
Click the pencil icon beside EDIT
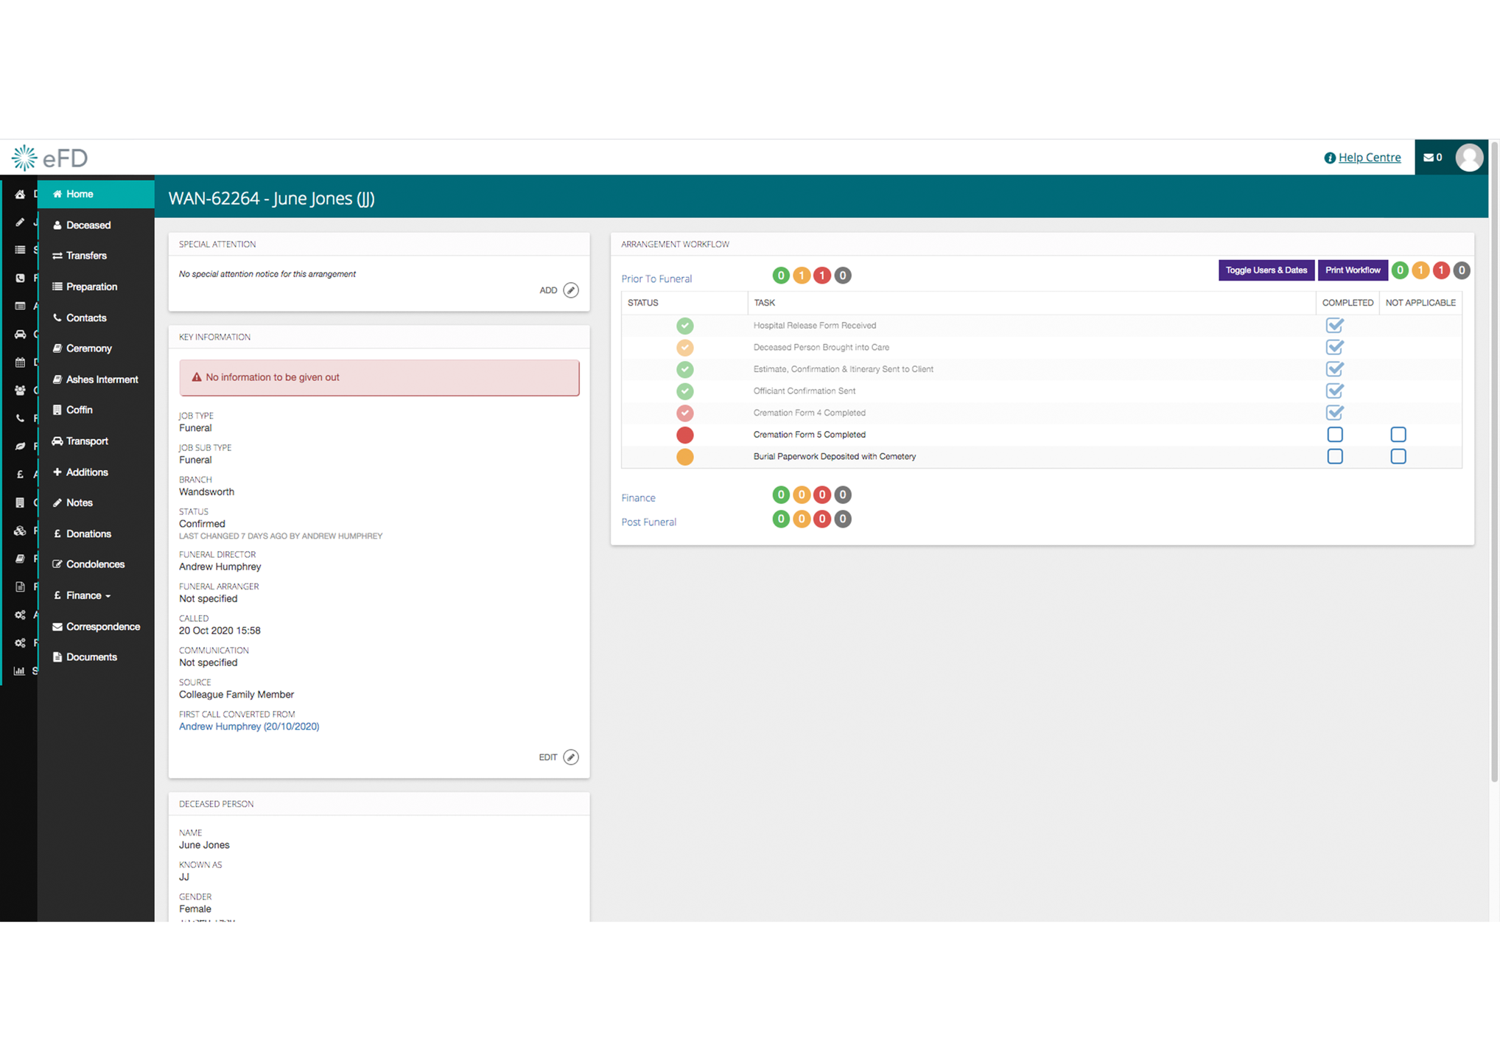(571, 757)
